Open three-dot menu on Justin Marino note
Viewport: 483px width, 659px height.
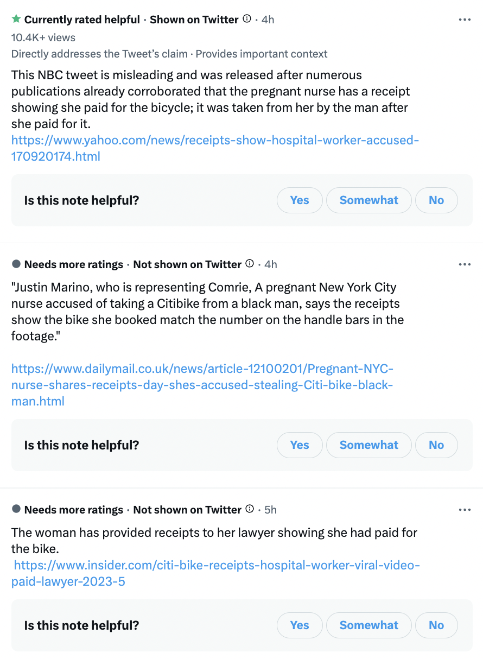pos(465,264)
